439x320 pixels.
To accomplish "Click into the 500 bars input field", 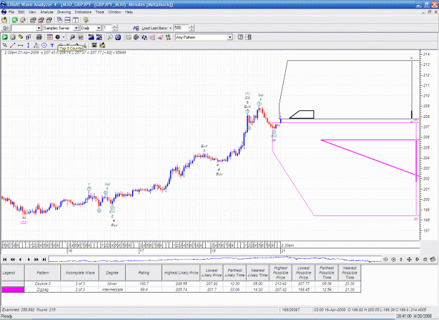I will coord(181,28).
